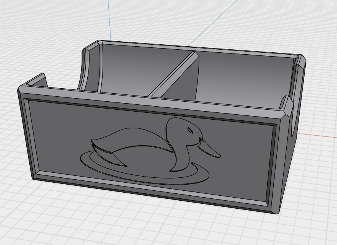Viewport: 337px width, 245px height.
Task: Click the duck's eye detail
Action: (190, 131)
